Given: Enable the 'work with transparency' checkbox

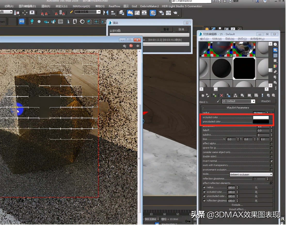Looking at the screenshot, I should click(271, 166).
